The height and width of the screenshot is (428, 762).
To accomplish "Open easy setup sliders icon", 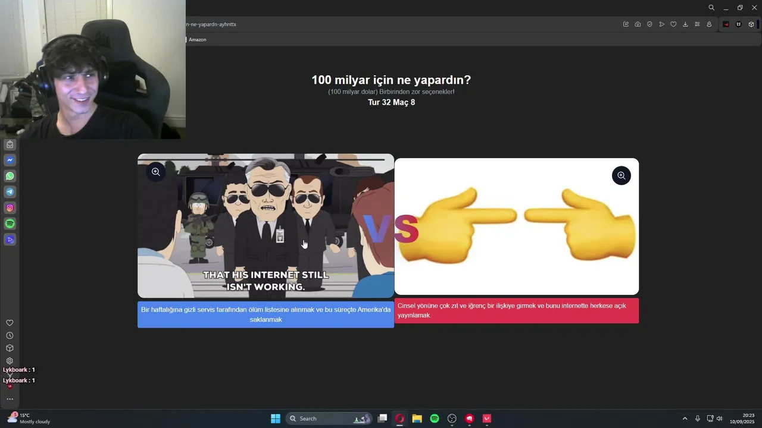I will pos(697,24).
